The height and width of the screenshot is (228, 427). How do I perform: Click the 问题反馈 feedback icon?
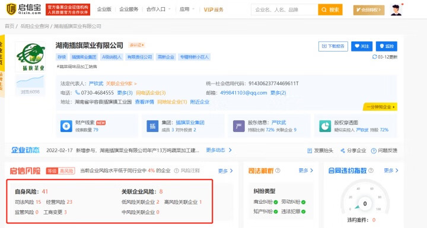(x=374, y=150)
